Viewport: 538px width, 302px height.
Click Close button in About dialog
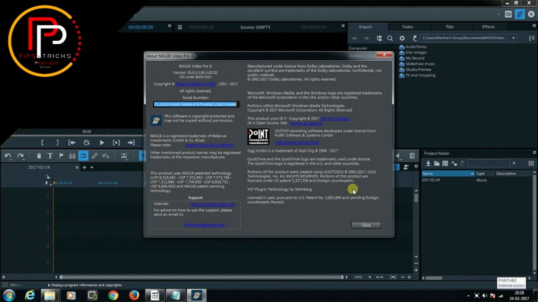click(x=366, y=225)
